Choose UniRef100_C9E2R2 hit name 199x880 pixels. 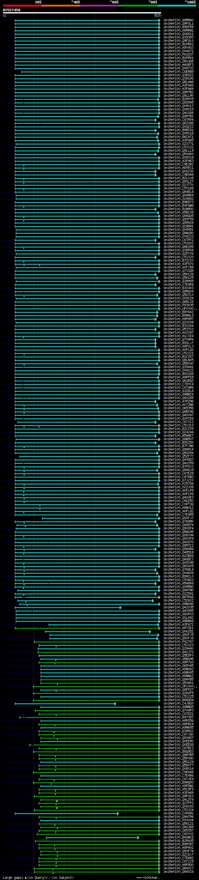[x=178, y=164]
